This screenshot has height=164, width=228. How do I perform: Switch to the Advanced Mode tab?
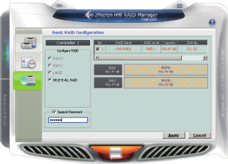pos(5,110)
